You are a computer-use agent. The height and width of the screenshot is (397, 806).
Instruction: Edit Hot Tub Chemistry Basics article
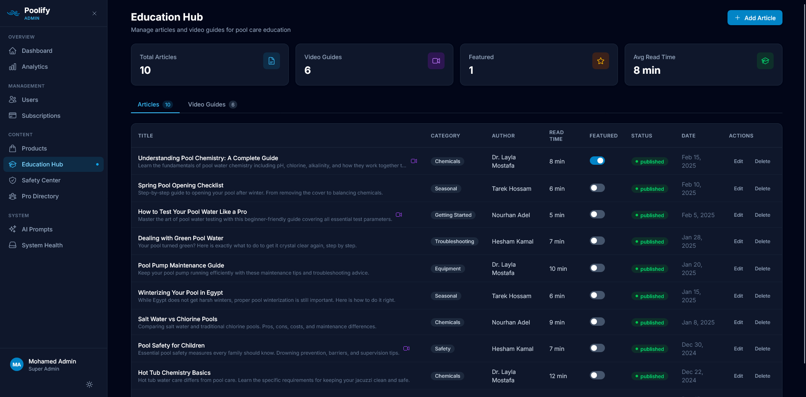[x=738, y=376]
